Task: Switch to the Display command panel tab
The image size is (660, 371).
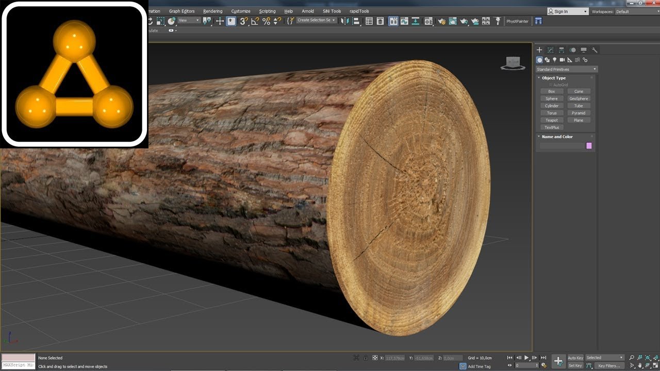Action: [584, 50]
